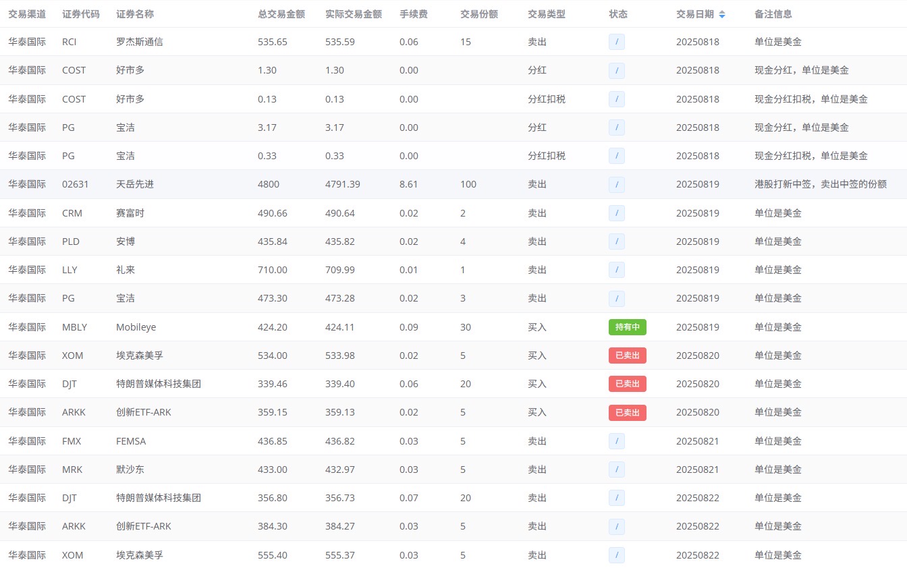Screen dimensions: 907x568
Task: Click the 535.65 total amount cell
Action: 273,42
